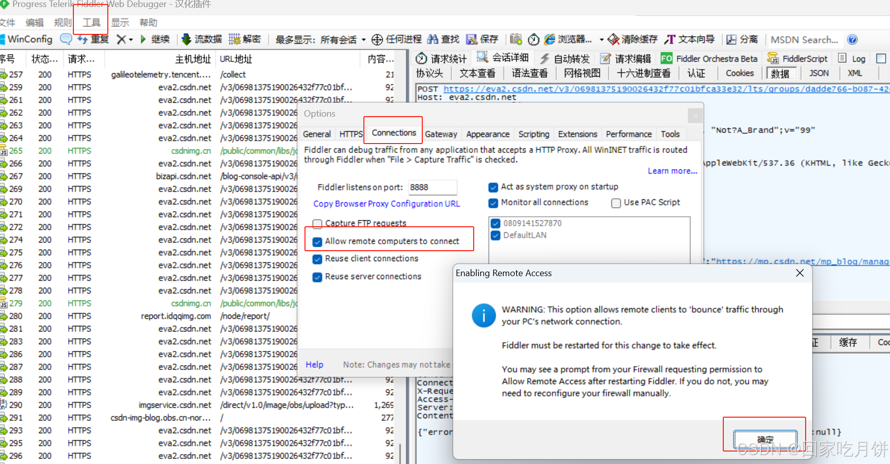
Task: Switch to the Extensions options tab
Action: click(578, 134)
